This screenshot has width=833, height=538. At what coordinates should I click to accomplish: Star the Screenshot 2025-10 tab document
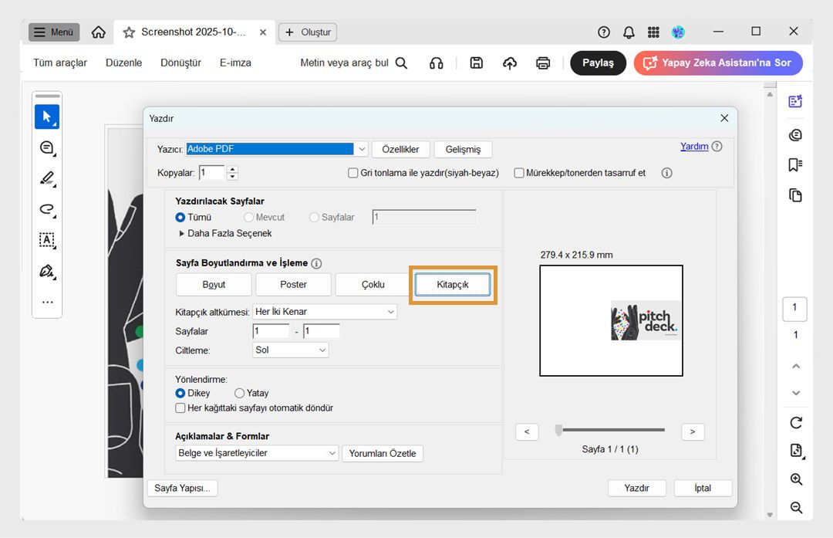point(129,32)
